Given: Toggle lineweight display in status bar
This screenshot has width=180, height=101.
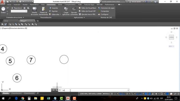Looking at the screenshot, I should pyautogui.click(x=146, y=94).
